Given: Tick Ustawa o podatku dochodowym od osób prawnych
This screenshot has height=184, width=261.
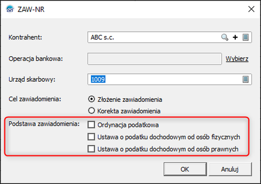Looking at the screenshot, I should 91,149.
